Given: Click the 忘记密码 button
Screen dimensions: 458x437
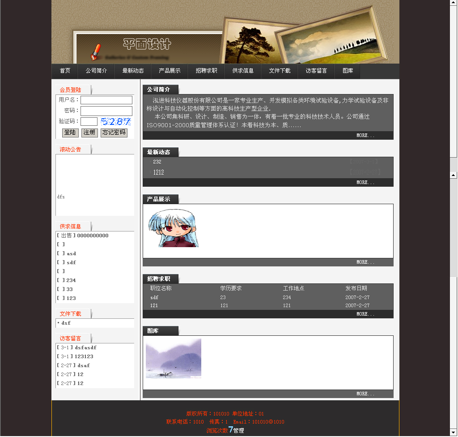Looking at the screenshot, I should tap(114, 133).
